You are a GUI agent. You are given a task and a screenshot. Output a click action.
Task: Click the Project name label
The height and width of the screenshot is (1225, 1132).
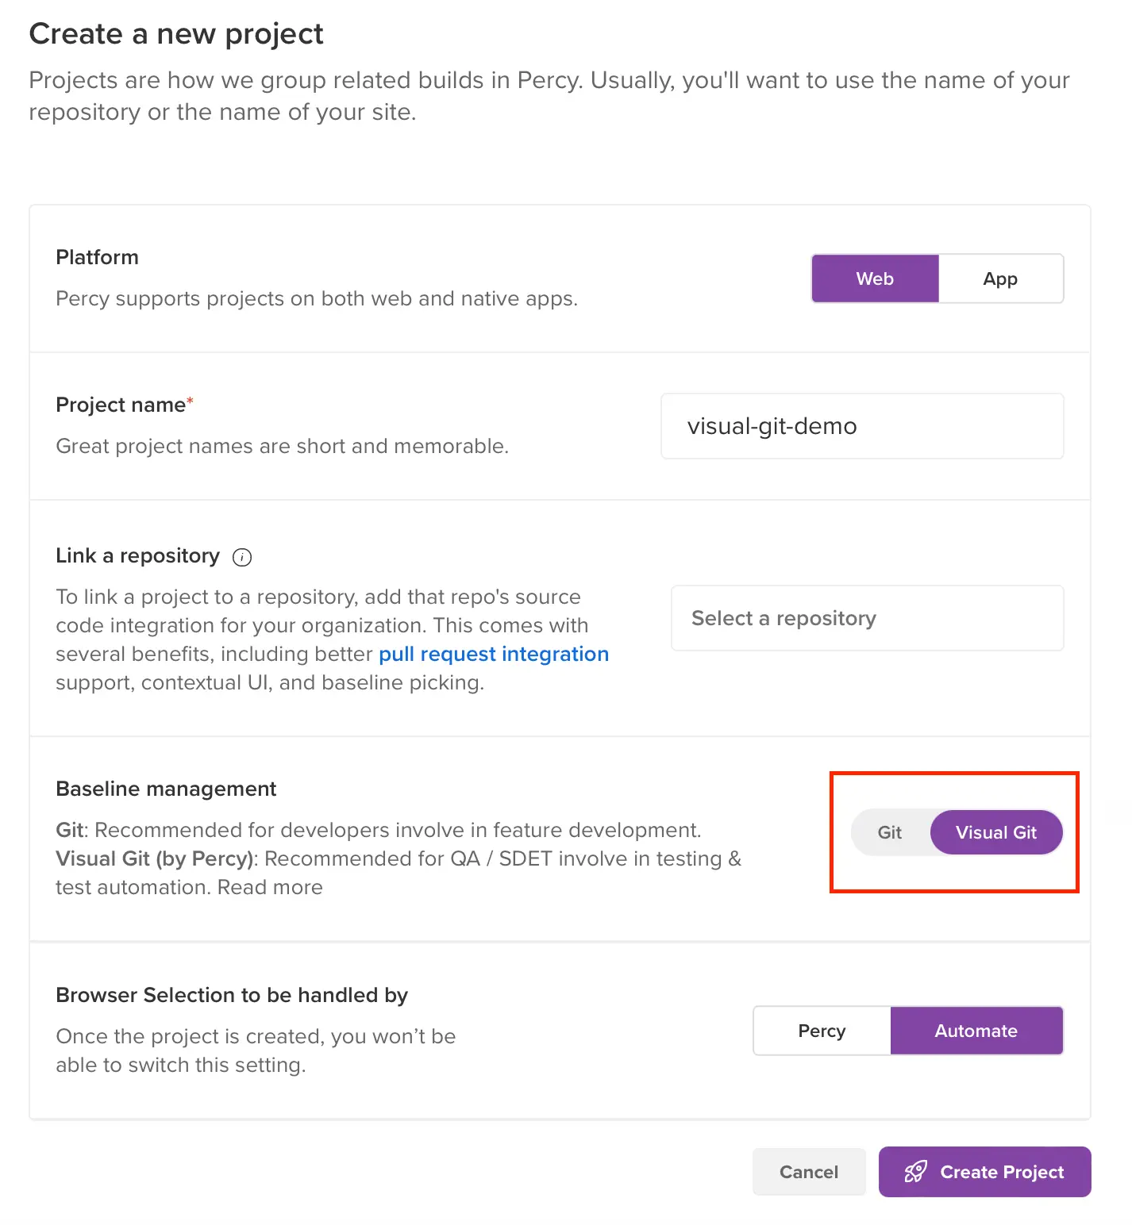tap(121, 405)
